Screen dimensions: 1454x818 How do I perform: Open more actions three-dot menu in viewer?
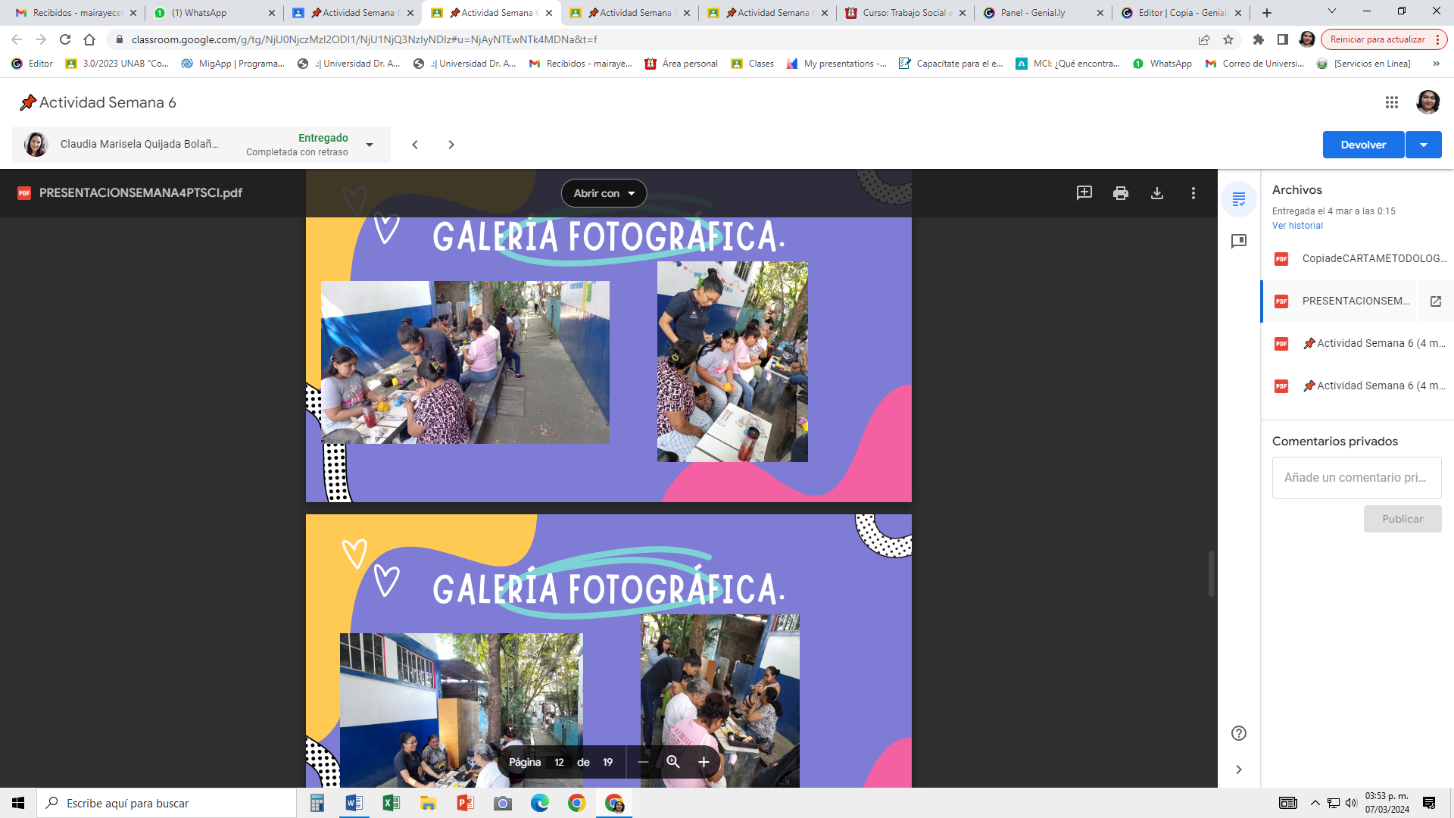tap(1193, 193)
